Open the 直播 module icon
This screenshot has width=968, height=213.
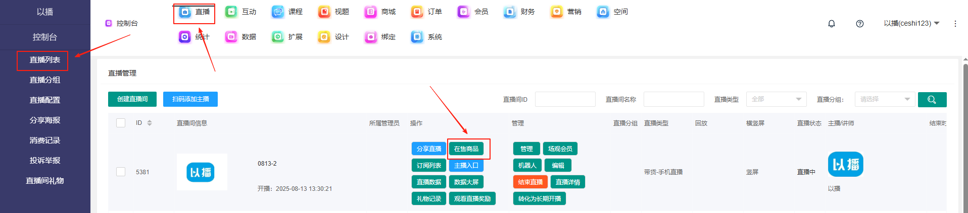[x=185, y=12]
